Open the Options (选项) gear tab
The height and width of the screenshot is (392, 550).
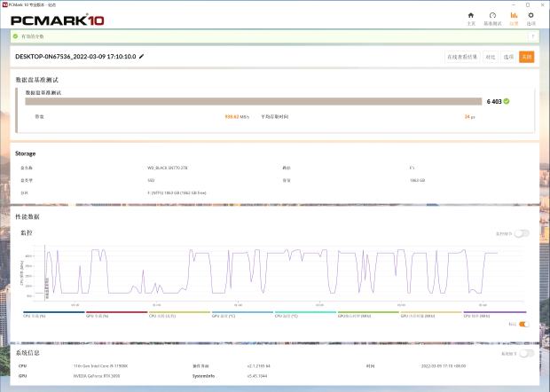coord(530,19)
